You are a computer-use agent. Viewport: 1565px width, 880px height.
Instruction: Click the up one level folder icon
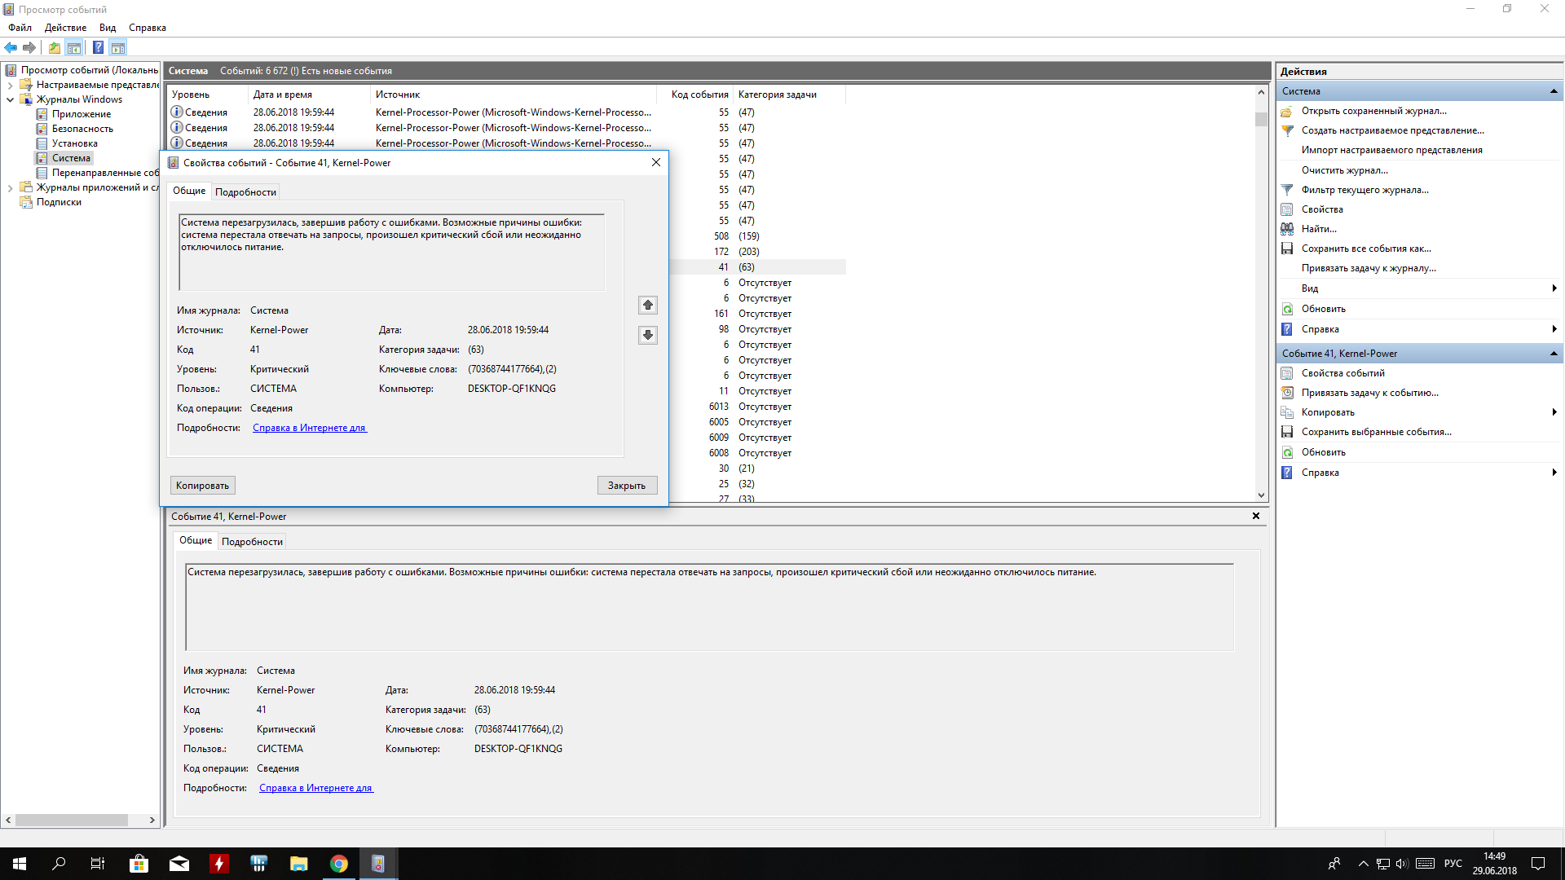point(54,47)
